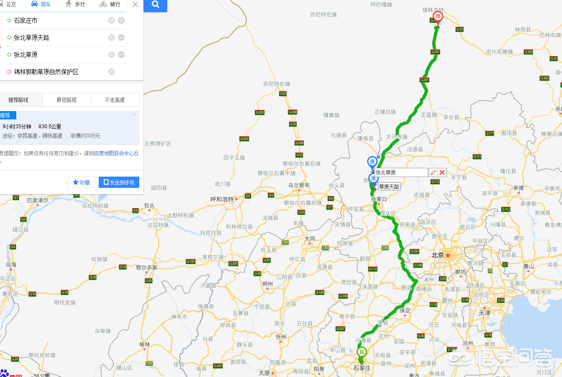Viewport: 562px width, 377px height.
Task: Click the blue search magnifier button
Action: (x=155, y=5)
